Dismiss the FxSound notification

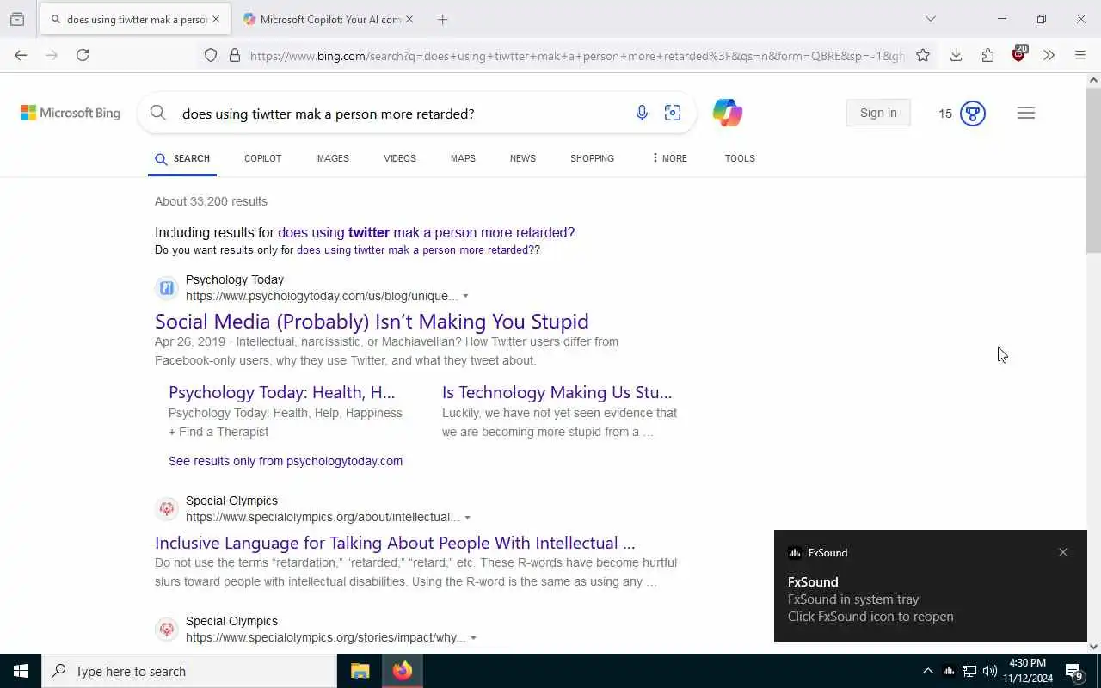(x=1063, y=553)
